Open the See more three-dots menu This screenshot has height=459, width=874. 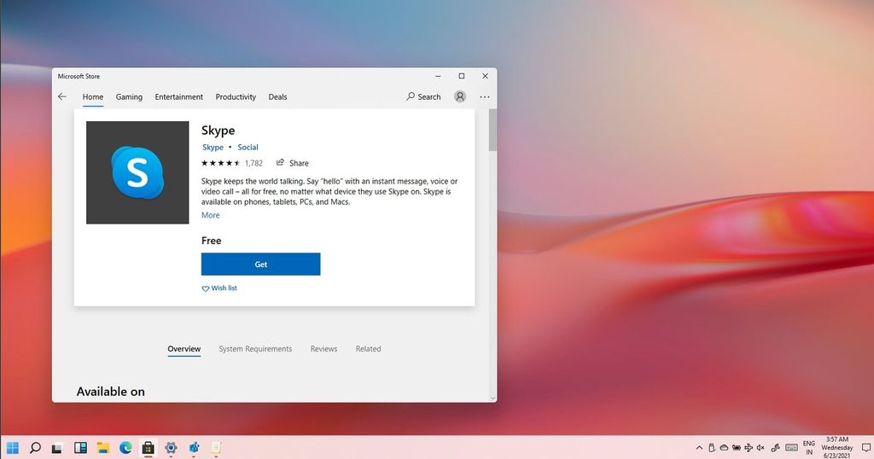tap(485, 97)
